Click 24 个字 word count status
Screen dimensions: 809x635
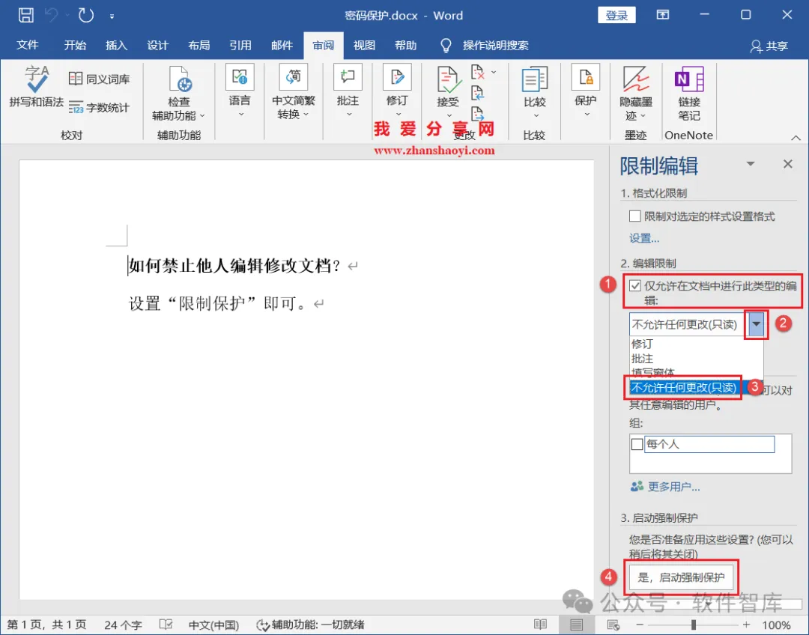click(123, 625)
